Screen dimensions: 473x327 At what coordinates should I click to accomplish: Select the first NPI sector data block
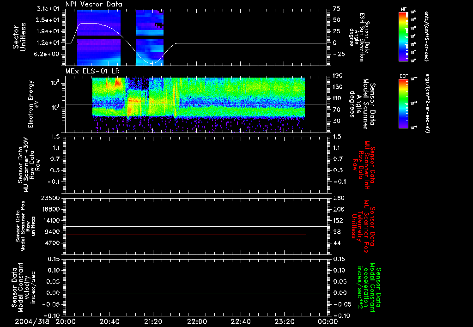click(x=99, y=37)
